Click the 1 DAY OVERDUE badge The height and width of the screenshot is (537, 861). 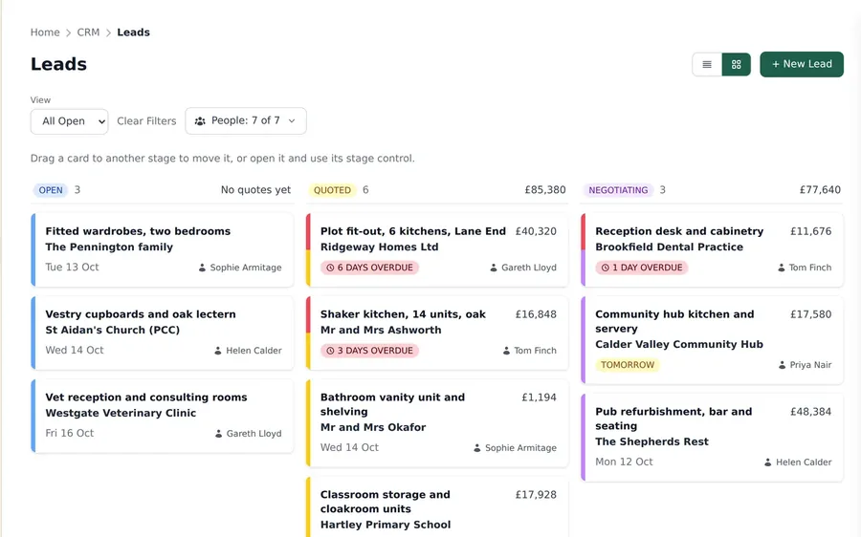(x=642, y=268)
